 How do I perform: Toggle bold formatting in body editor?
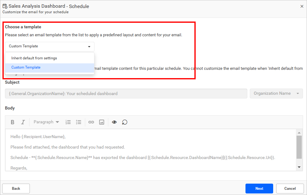[13, 122]
